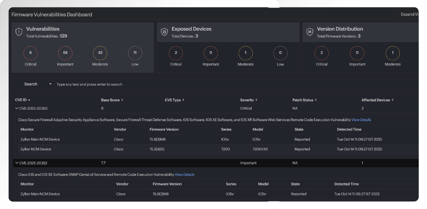Open the Search field type dropdown
Image resolution: width=427 pixels, height=209 pixels.
click(x=50, y=84)
